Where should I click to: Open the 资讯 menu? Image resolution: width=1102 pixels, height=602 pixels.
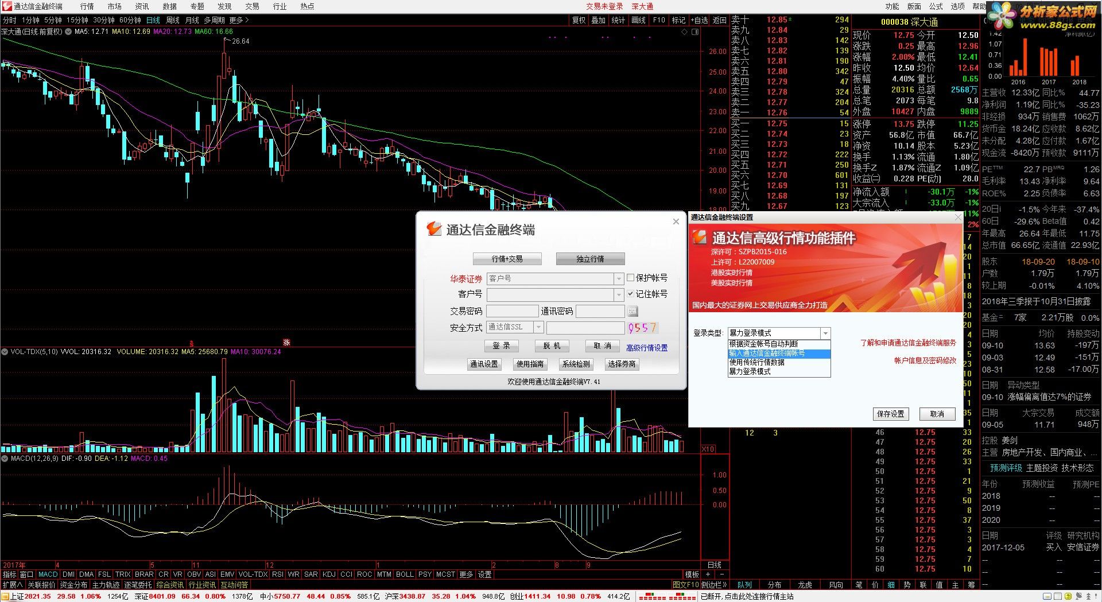[142, 6]
